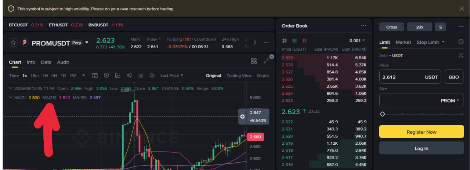Viewport: 470px width, 170px height.
Task: Open the Chart tab
Action: (x=15, y=62)
